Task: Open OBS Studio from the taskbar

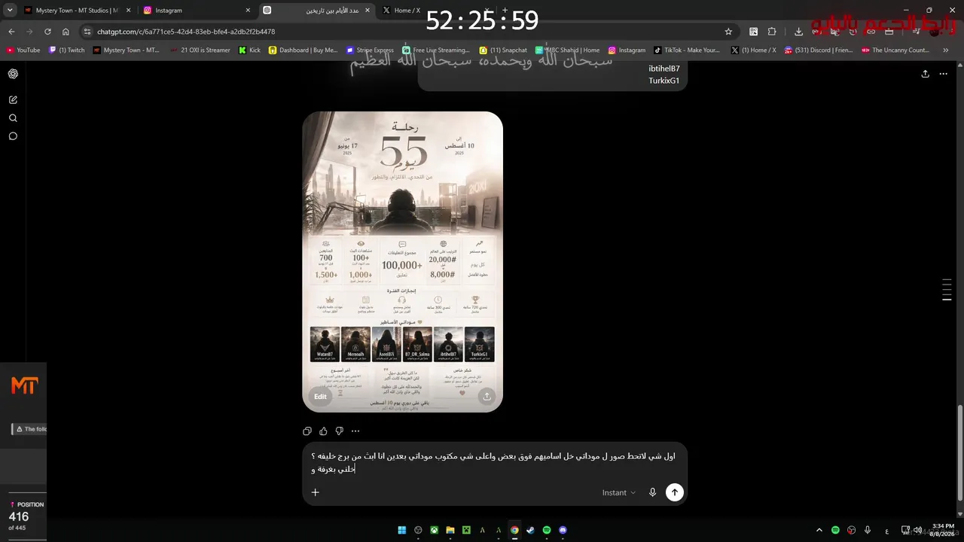Action: (x=418, y=530)
